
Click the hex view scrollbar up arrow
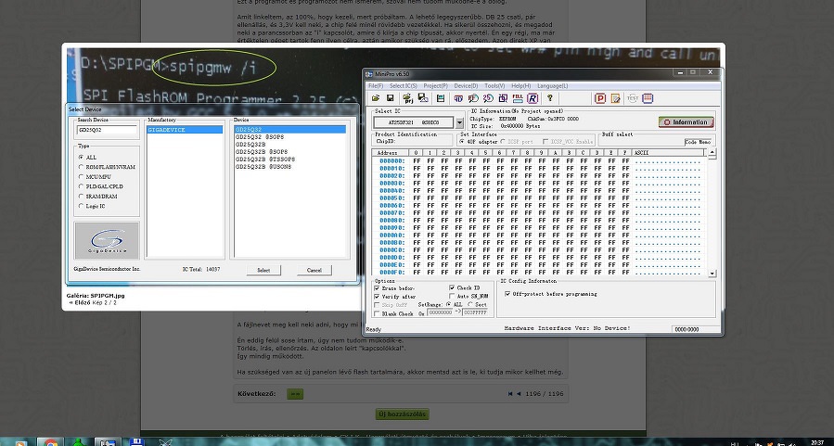point(712,153)
